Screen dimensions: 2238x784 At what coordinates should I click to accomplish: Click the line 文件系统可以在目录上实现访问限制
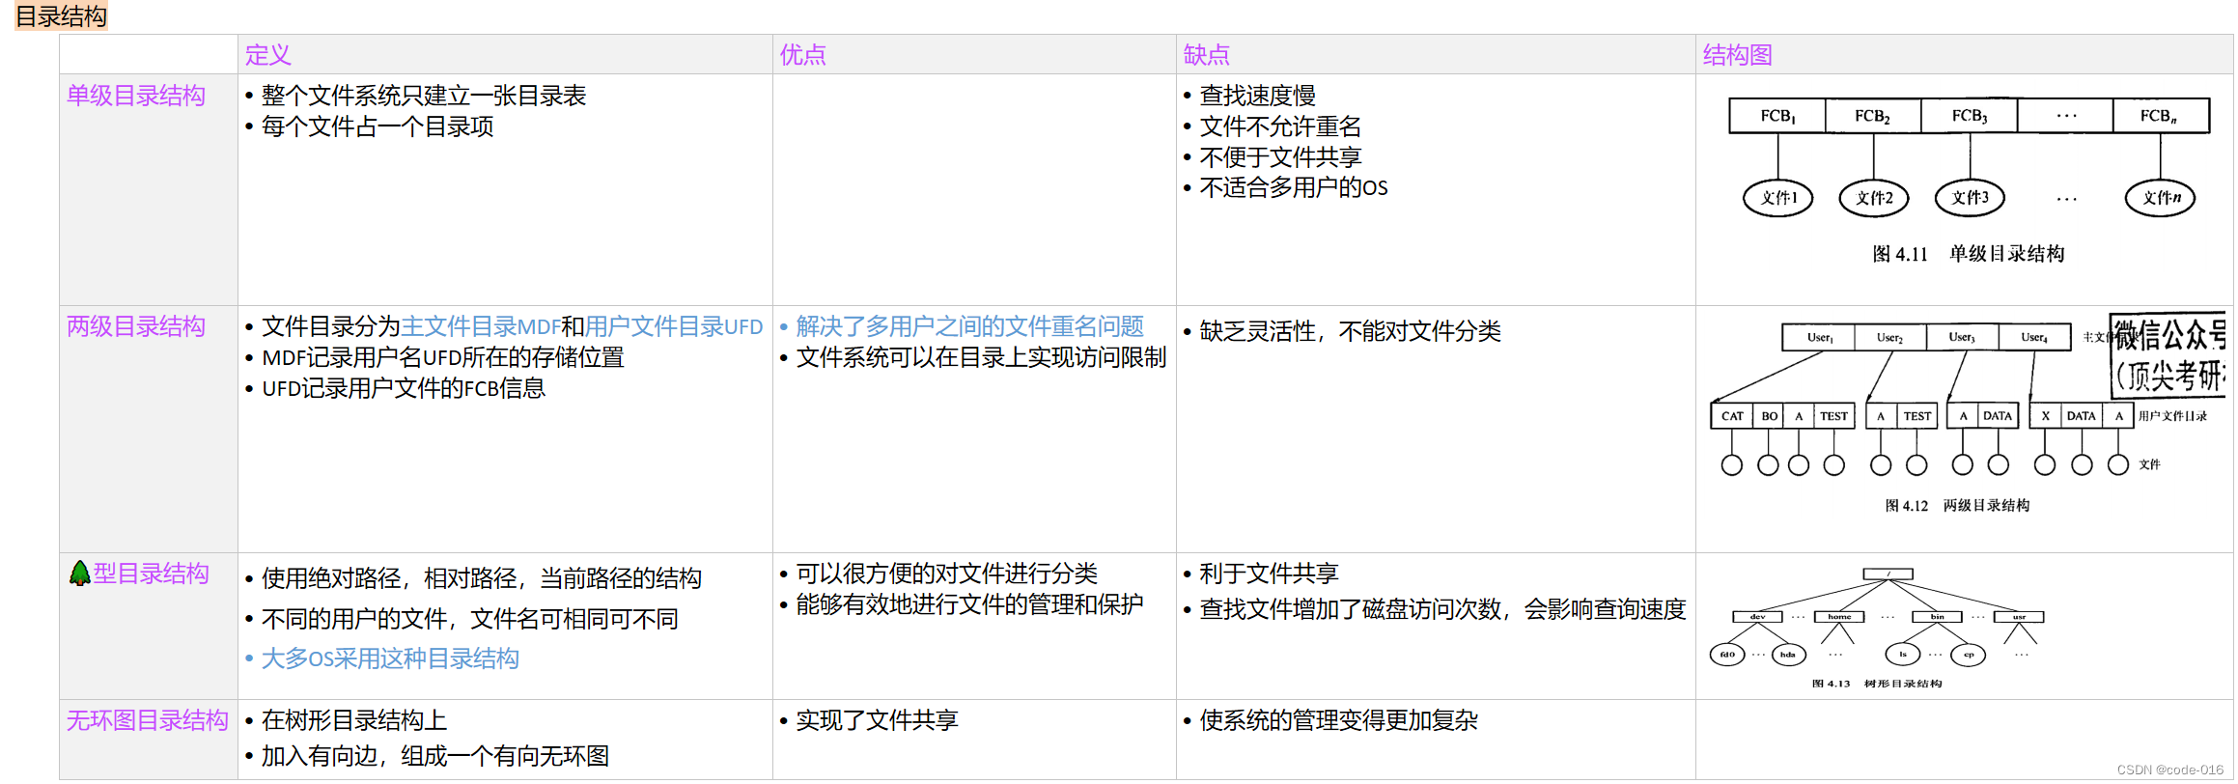tap(981, 357)
